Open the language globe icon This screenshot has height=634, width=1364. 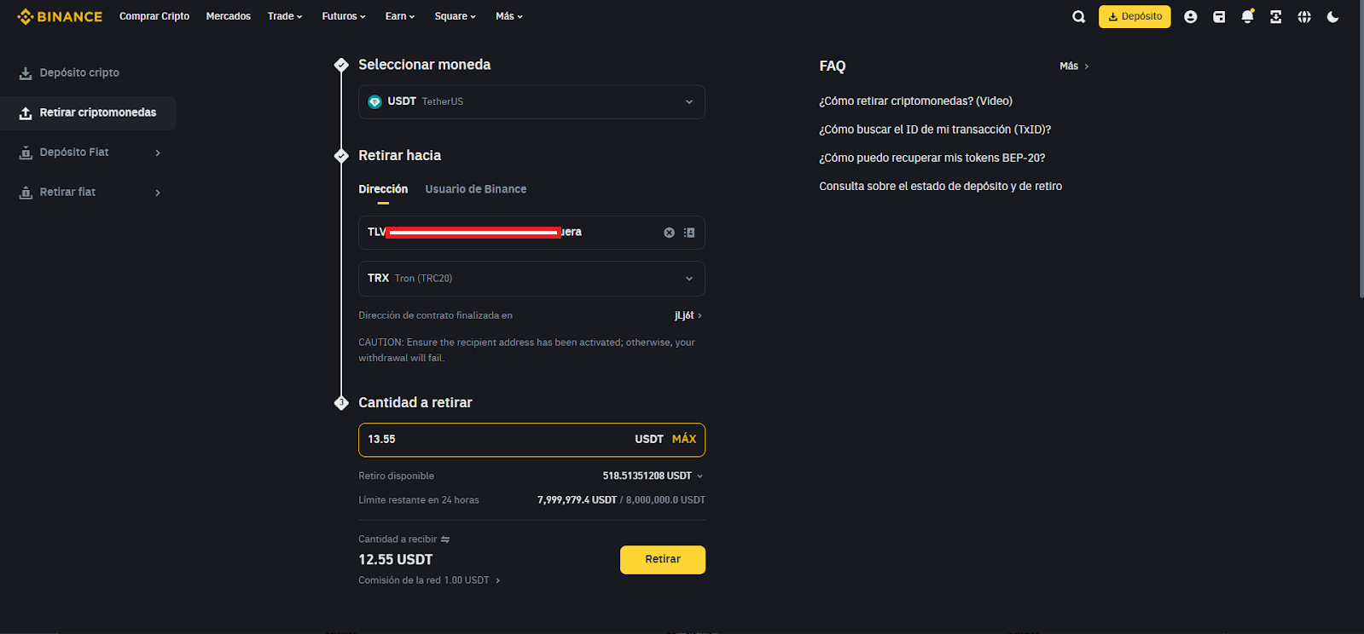[1304, 16]
